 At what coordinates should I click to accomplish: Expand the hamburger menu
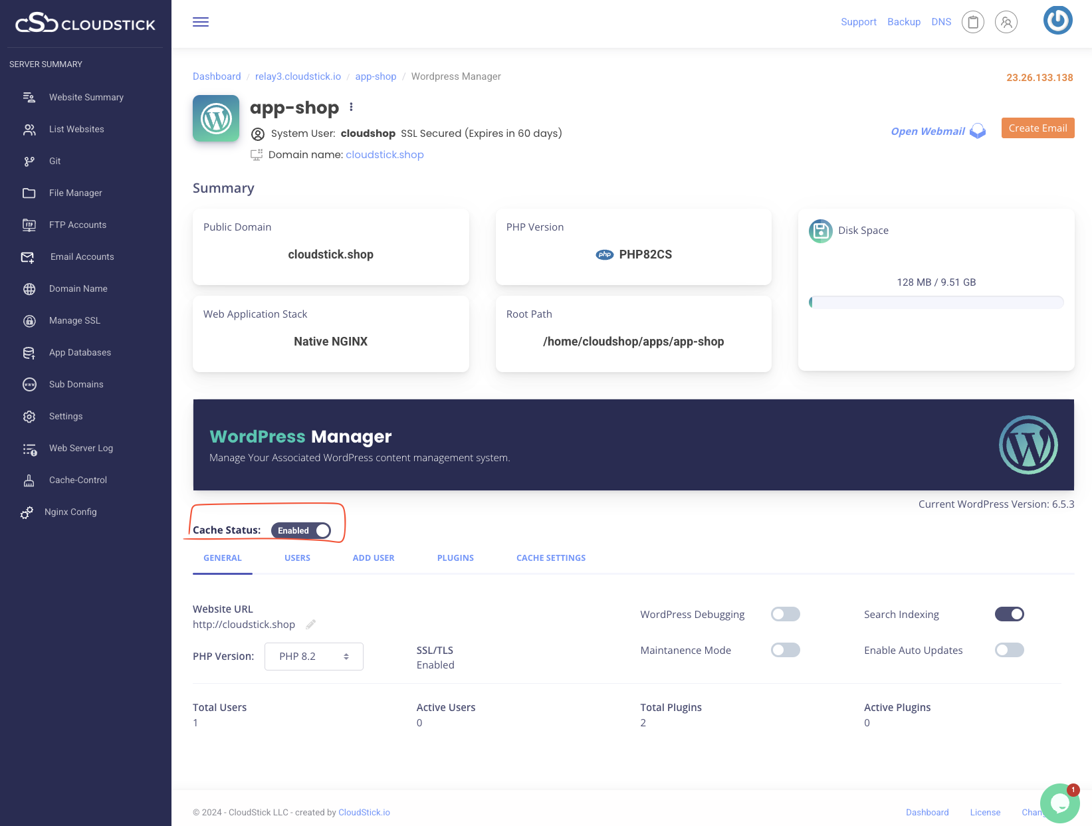point(200,22)
